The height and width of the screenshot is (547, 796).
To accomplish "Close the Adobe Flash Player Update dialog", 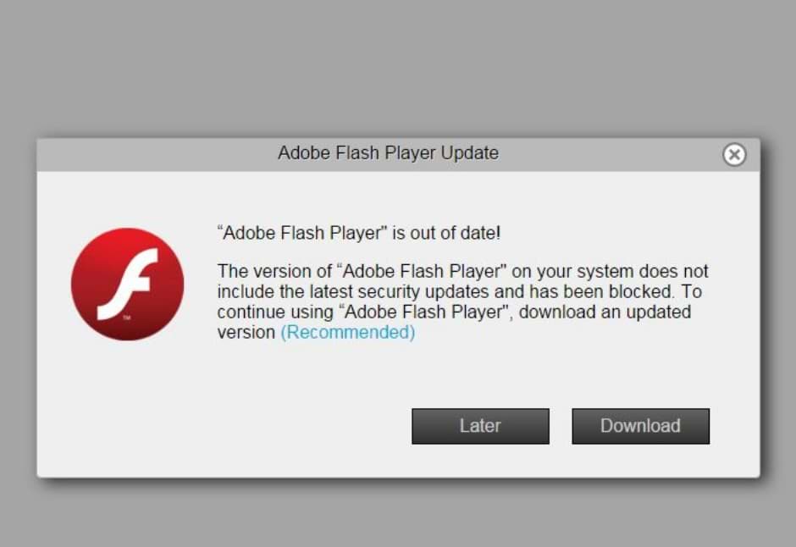I will coord(734,155).
